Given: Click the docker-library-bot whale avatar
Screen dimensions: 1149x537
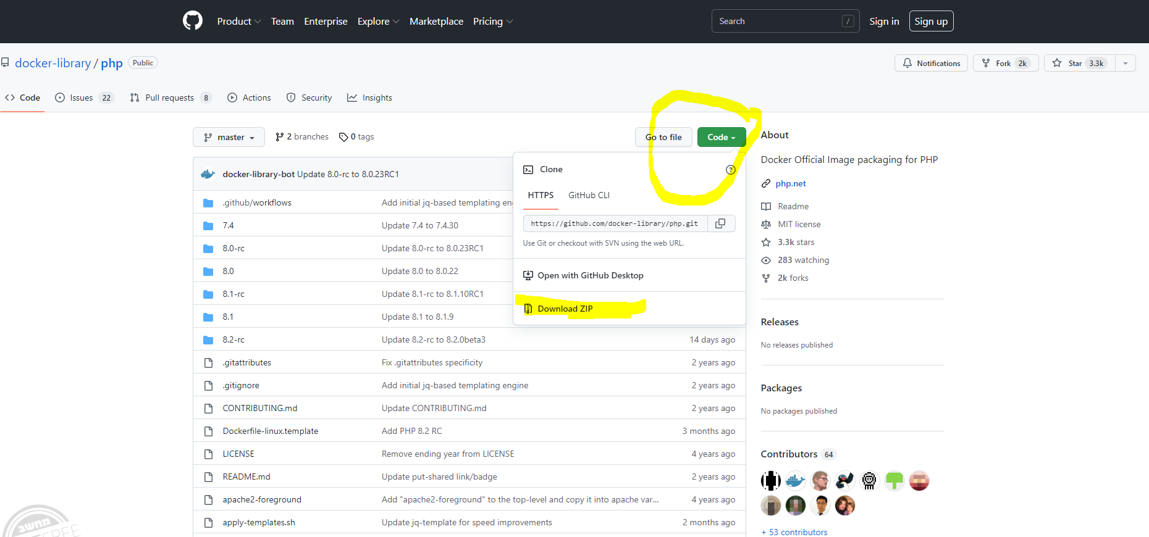Looking at the screenshot, I should [x=208, y=175].
